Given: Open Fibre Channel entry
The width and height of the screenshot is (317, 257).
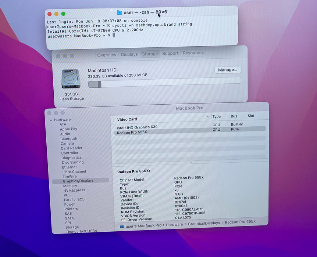Looking at the screenshot, I should point(74,172).
